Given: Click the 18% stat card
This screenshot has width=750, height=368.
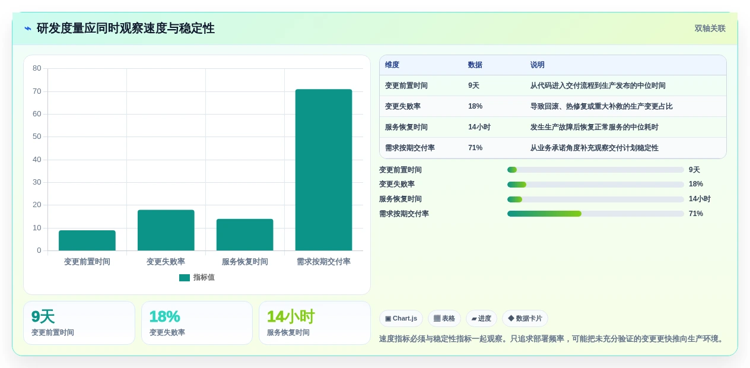Looking at the screenshot, I should (197, 323).
